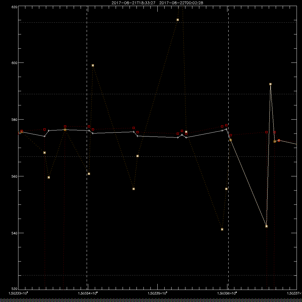This screenshot has width=302, height=302.
Task: Click the left vertical dashed marker line
Action: coord(87,147)
